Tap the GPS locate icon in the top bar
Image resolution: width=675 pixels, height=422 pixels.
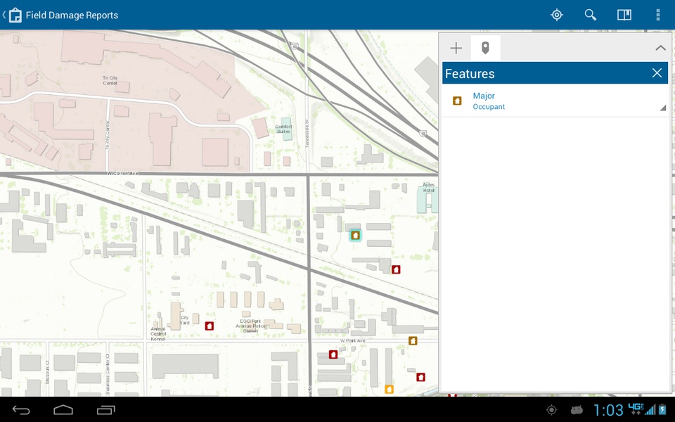(x=557, y=15)
